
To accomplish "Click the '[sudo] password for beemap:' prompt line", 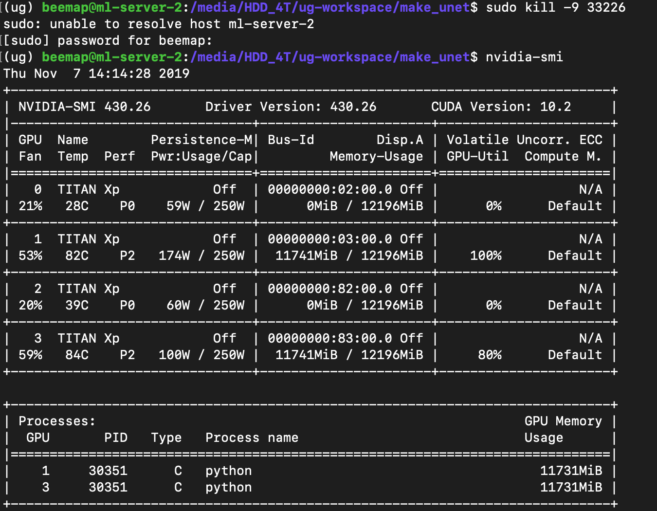I will pyautogui.click(x=108, y=40).
